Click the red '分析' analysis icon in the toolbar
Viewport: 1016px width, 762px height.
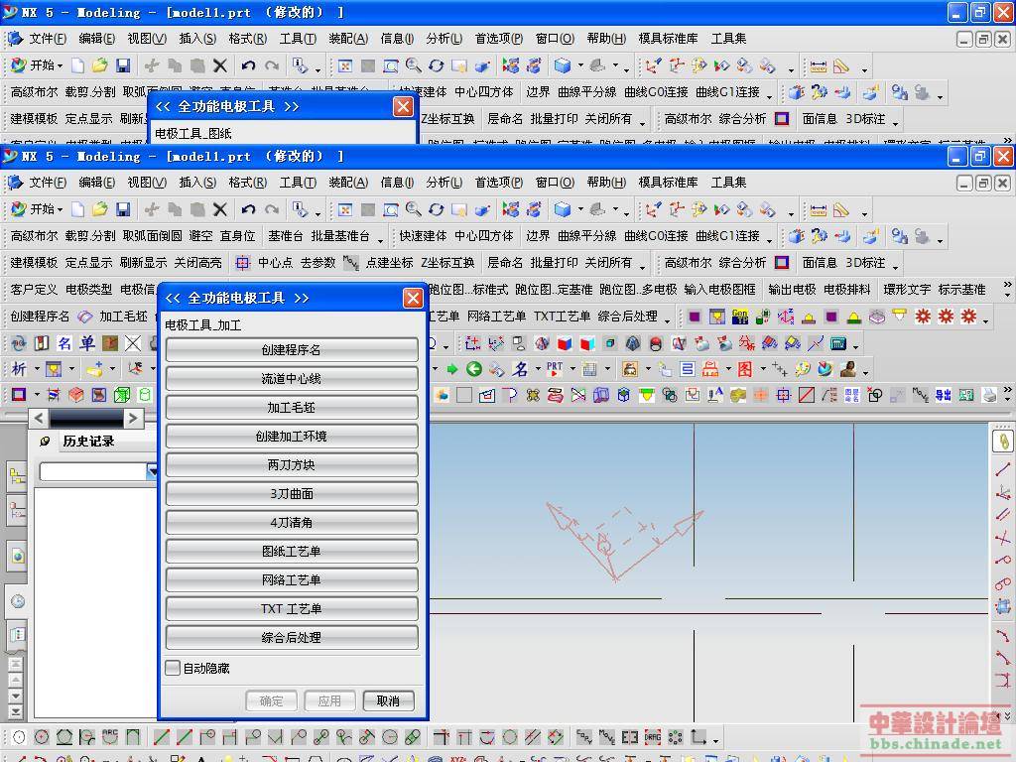pos(746,342)
